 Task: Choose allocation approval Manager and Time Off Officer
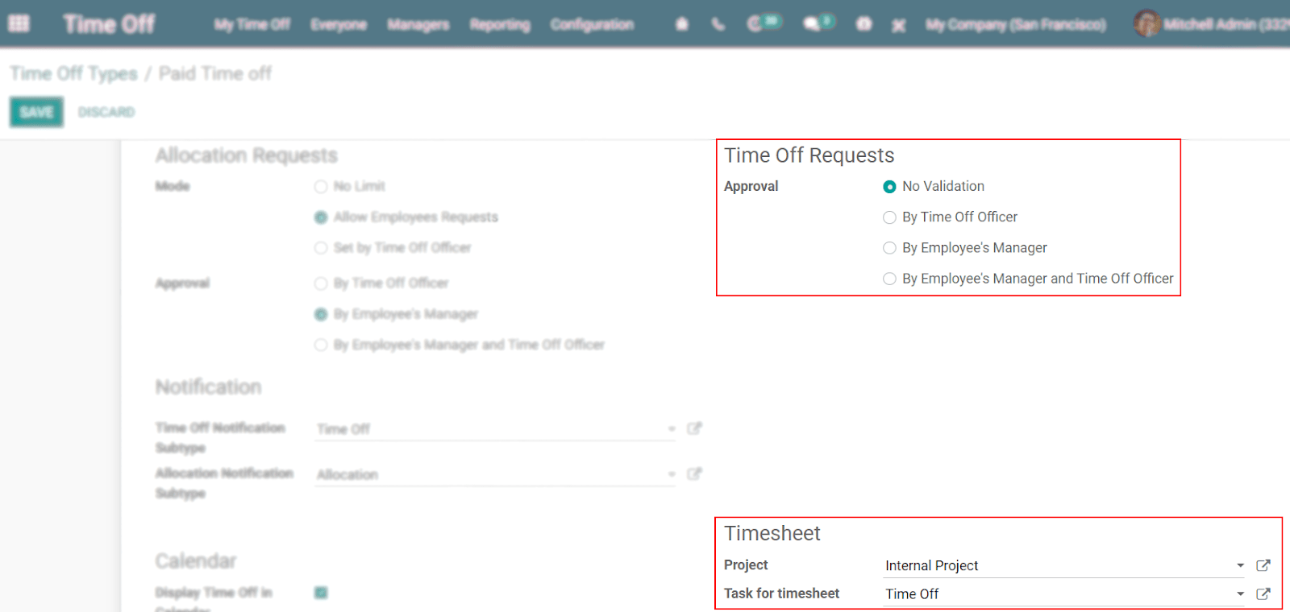pyautogui.click(x=321, y=345)
